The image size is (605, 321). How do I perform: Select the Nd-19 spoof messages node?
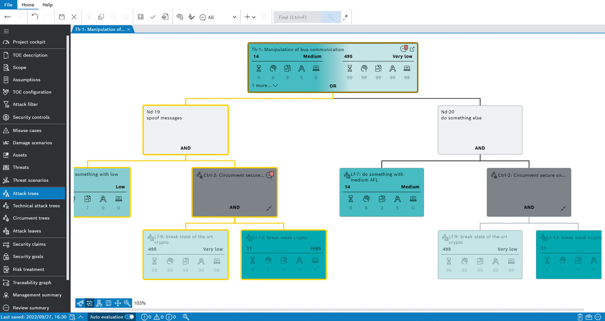tap(185, 130)
